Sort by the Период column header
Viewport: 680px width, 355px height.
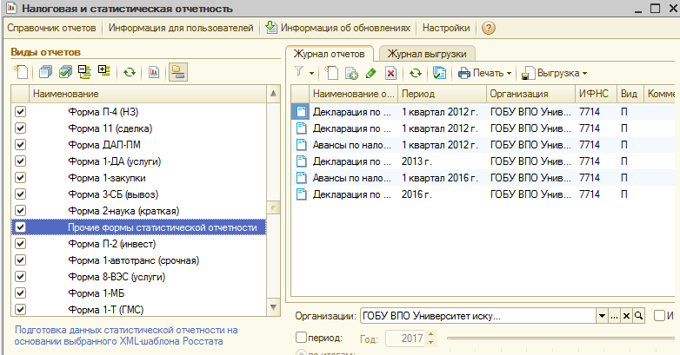(x=442, y=94)
